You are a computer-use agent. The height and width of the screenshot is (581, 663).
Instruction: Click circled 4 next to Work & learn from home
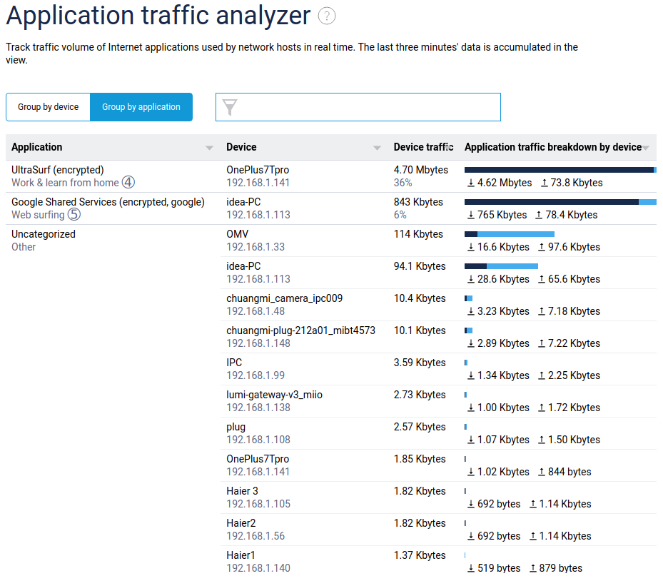click(x=128, y=183)
